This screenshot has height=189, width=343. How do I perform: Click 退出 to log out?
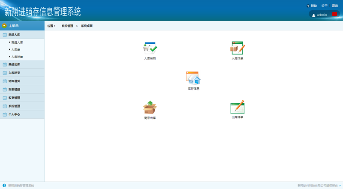click(x=335, y=6)
